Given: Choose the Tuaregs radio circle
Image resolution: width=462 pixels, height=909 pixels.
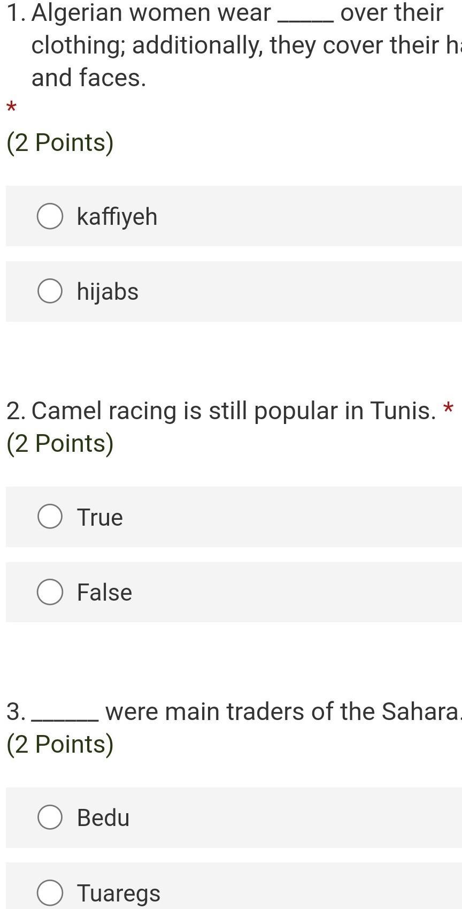Looking at the screenshot, I should 50,893.
